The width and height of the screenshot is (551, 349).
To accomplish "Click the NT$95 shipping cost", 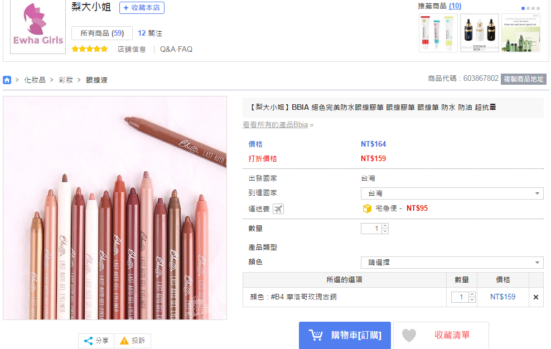I will point(417,208).
